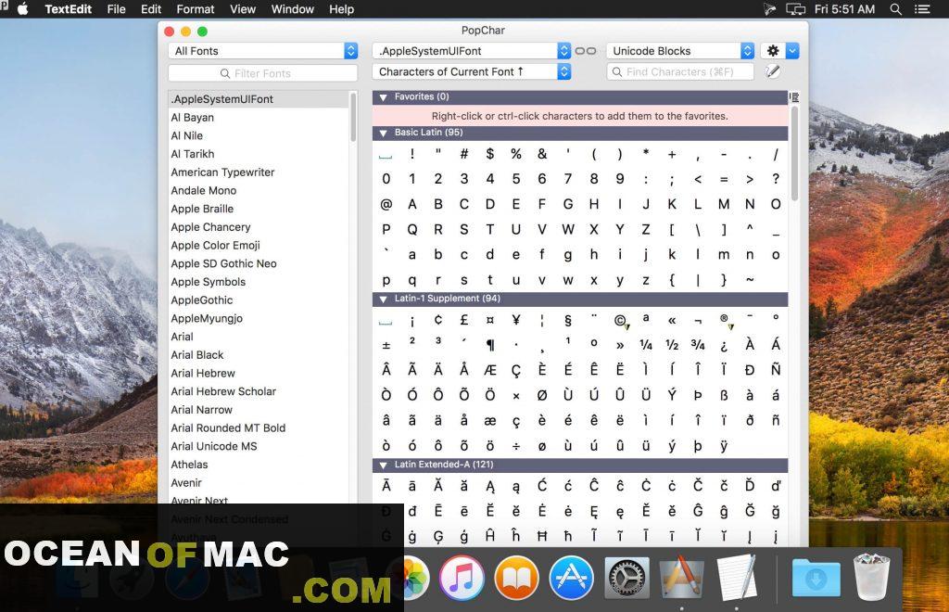Image resolution: width=949 pixels, height=612 pixels.
Task: Click the displays status icon in menu bar
Action: tap(795, 9)
